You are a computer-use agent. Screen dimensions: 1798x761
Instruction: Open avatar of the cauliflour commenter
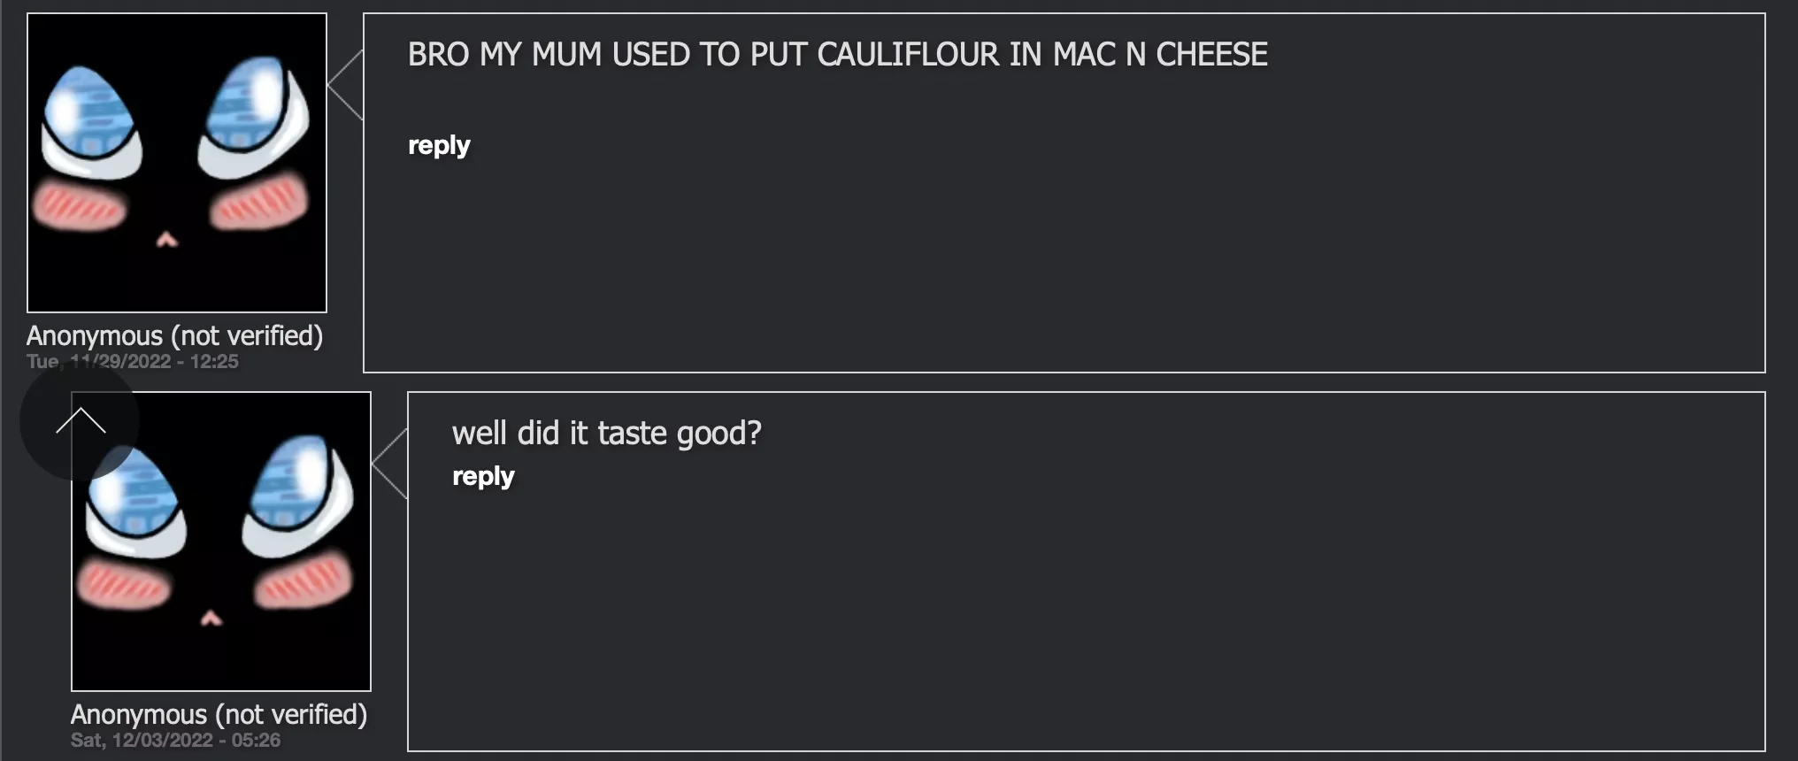177,163
